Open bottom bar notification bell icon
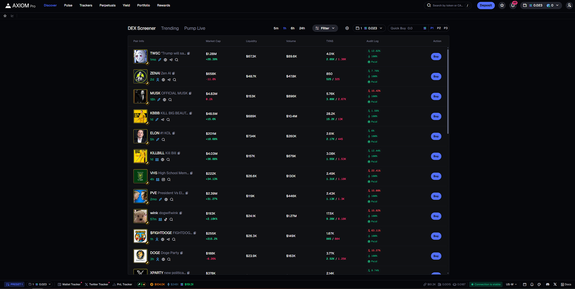This screenshot has width=575, height=289. (532, 284)
